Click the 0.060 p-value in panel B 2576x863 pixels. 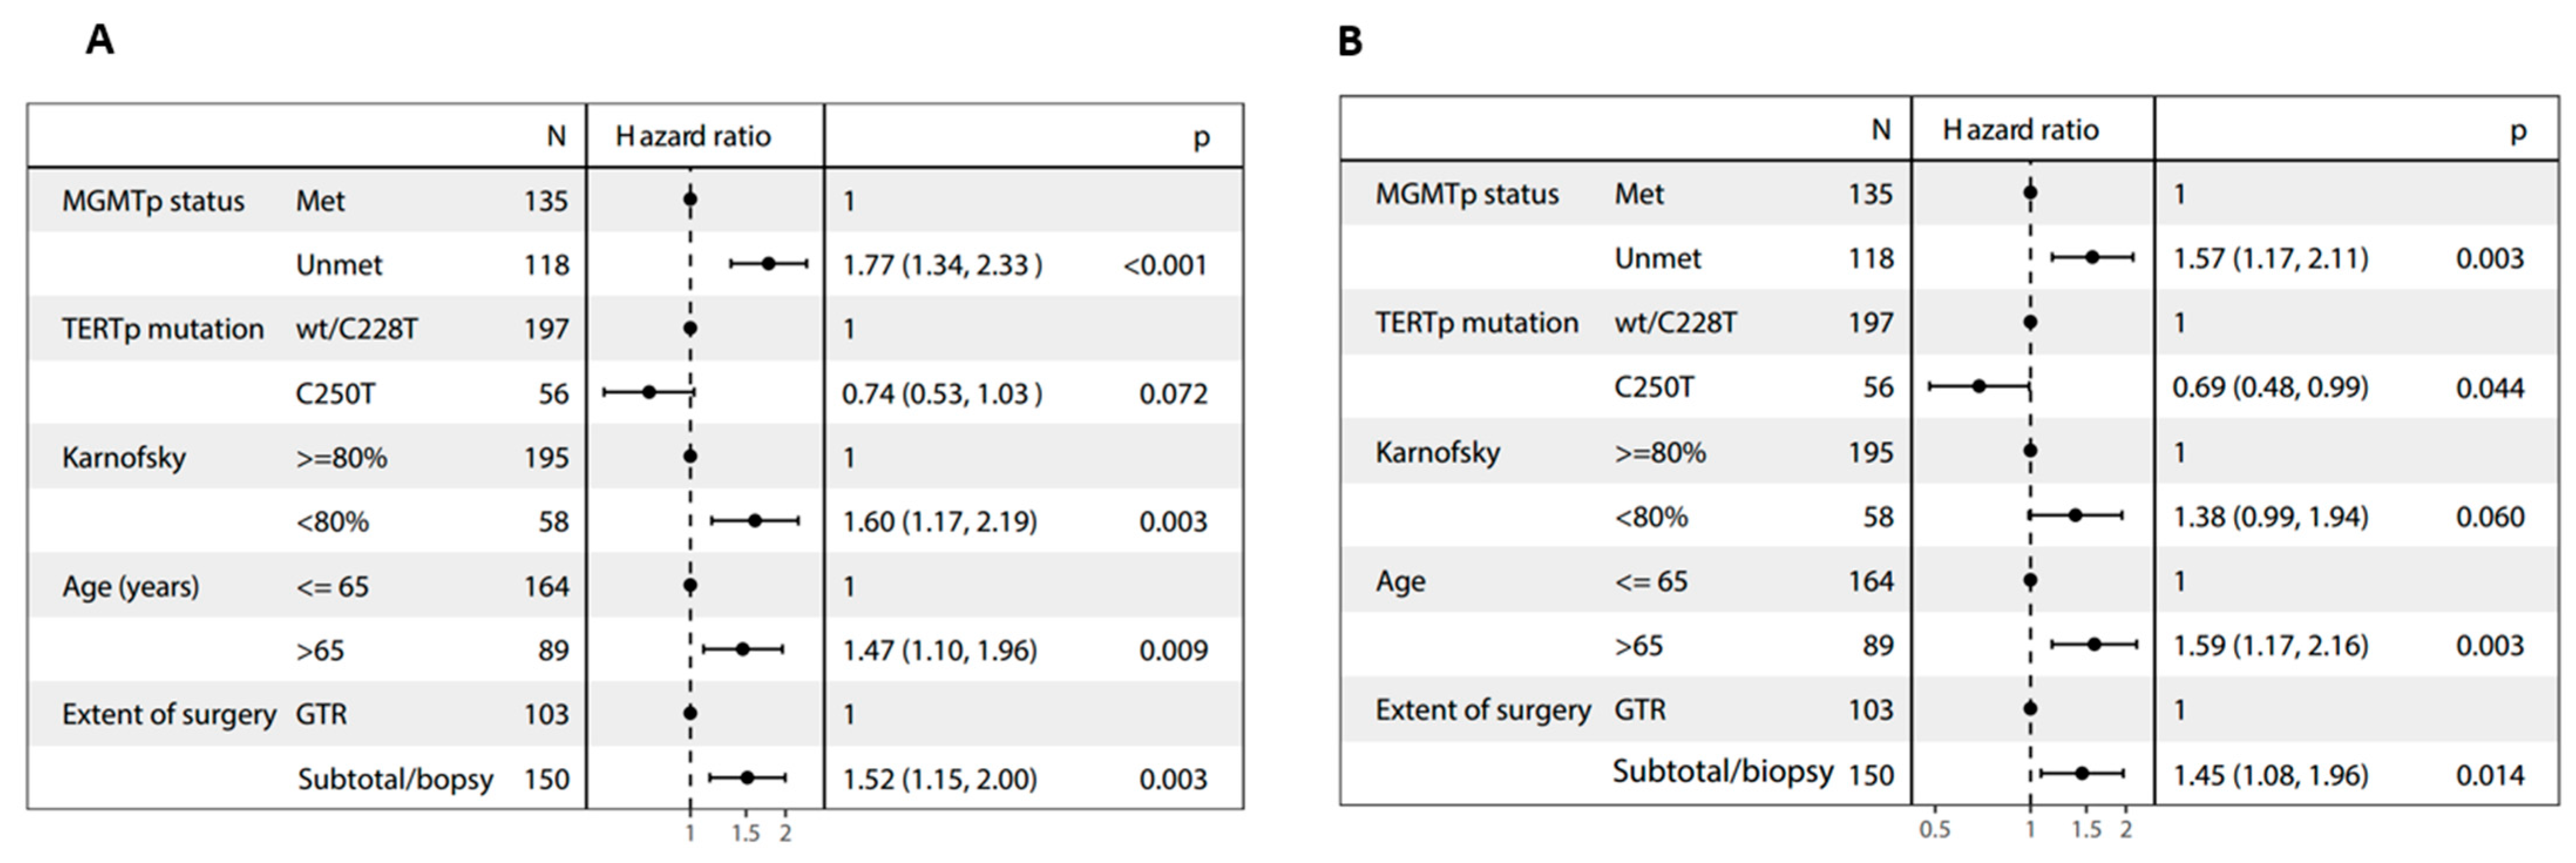click(2489, 517)
